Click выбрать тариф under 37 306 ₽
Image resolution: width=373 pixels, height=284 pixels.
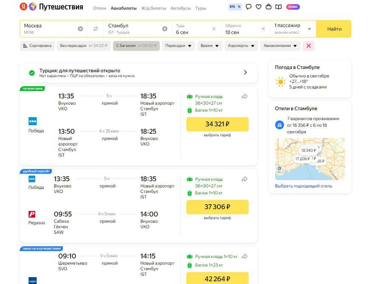click(x=217, y=217)
